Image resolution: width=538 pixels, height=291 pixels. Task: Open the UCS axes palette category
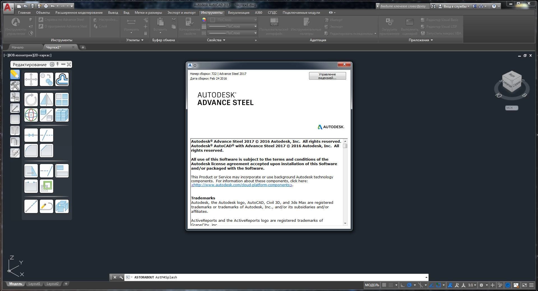tap(15, 108)
